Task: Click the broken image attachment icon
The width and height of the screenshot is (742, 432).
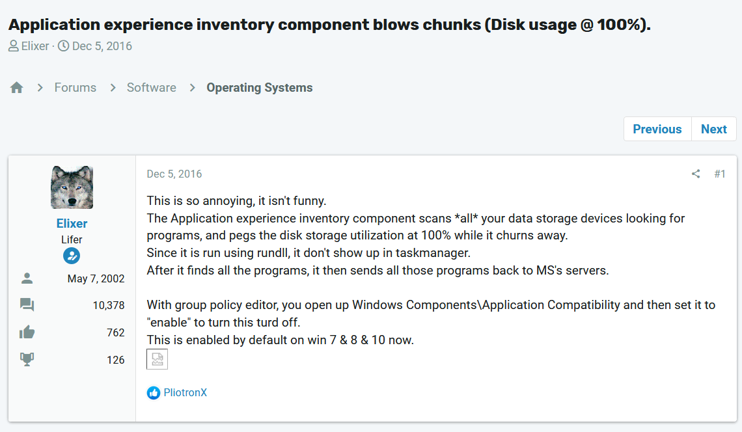Action: pos(157,359)
